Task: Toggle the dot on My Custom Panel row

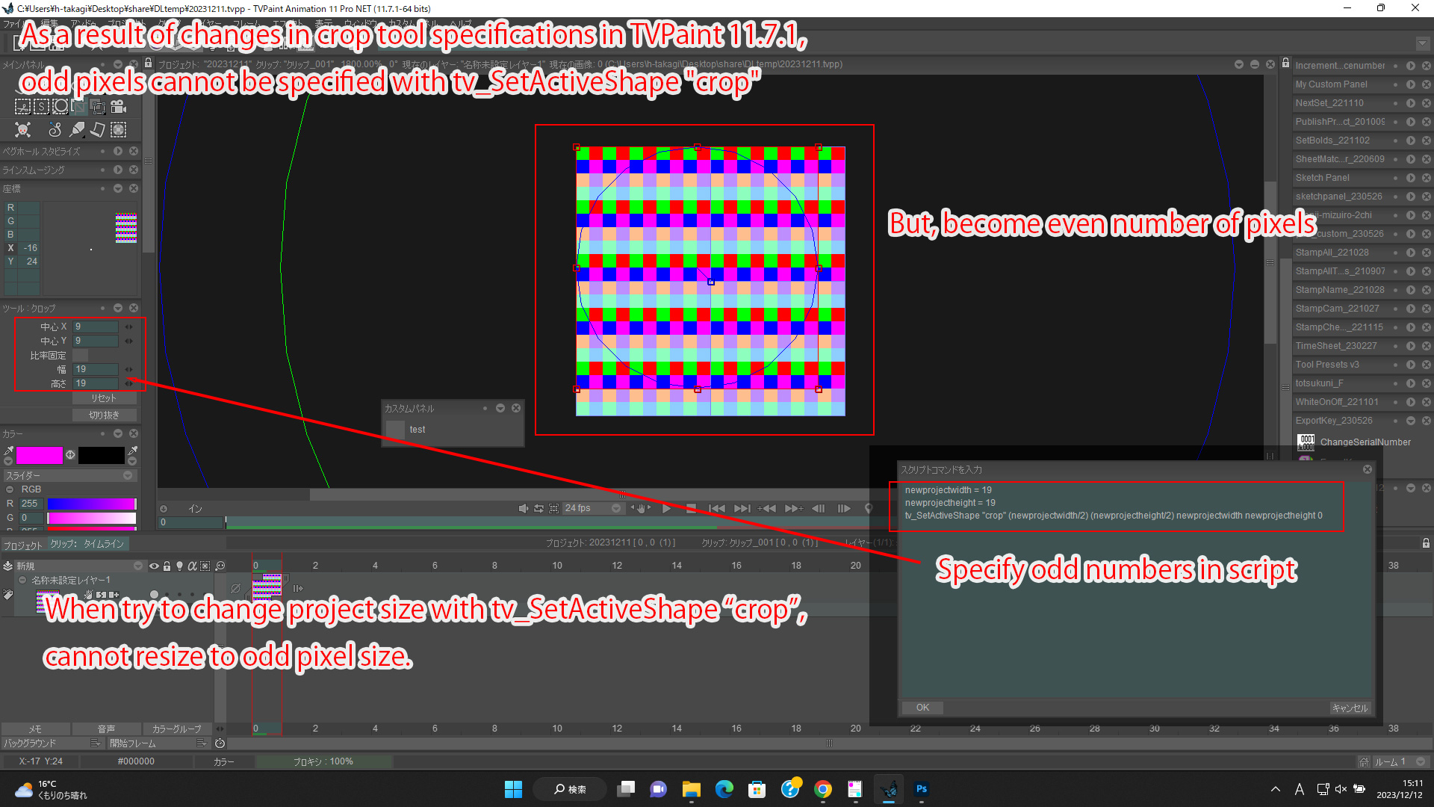Action: click(1395, 84)
